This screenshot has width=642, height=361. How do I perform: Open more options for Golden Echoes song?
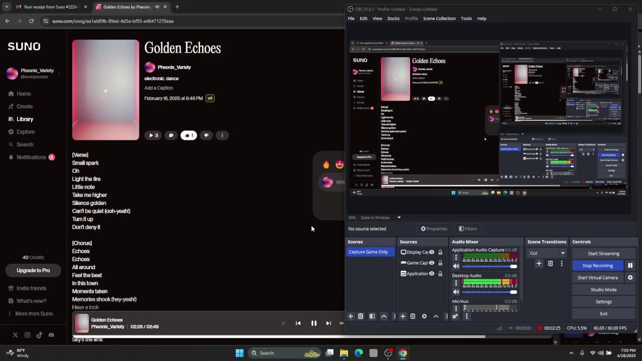[222, 135]
